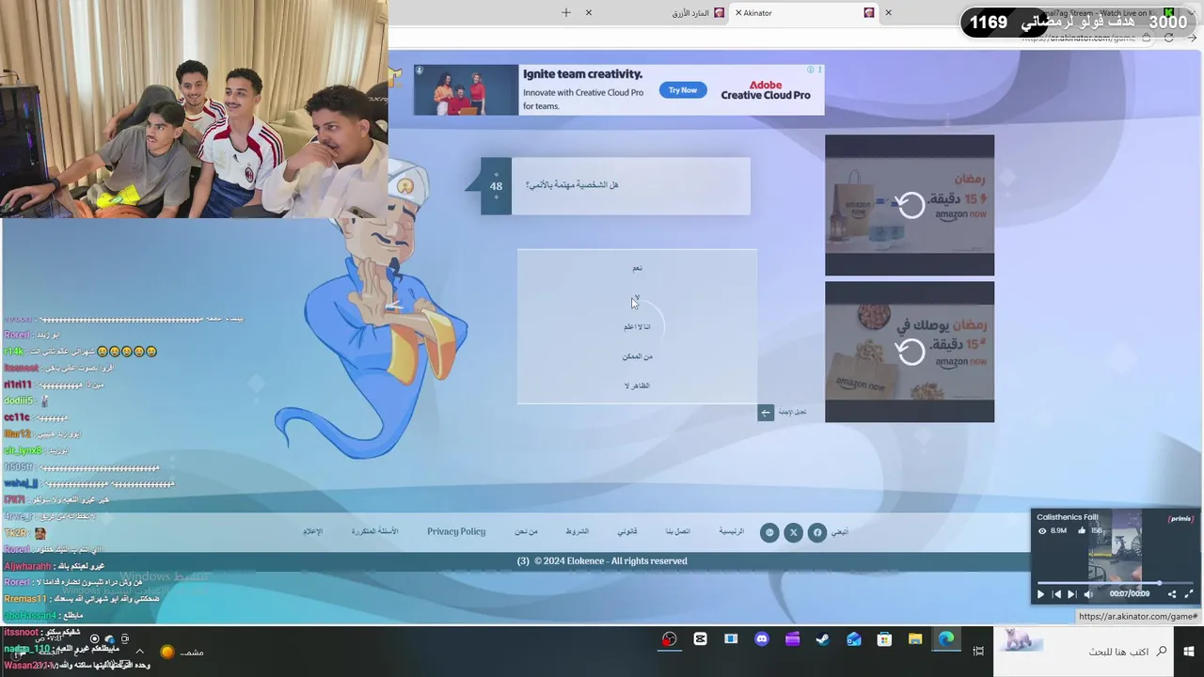Open the purple app icon on taskbar
The image size is (1204, 677).
pyautogui.click(x=792, y=639)
